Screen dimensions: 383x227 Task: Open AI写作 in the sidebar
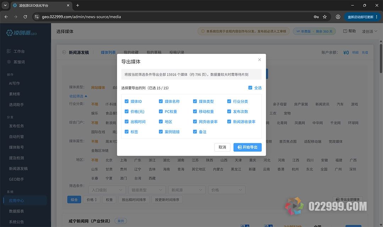15,83
